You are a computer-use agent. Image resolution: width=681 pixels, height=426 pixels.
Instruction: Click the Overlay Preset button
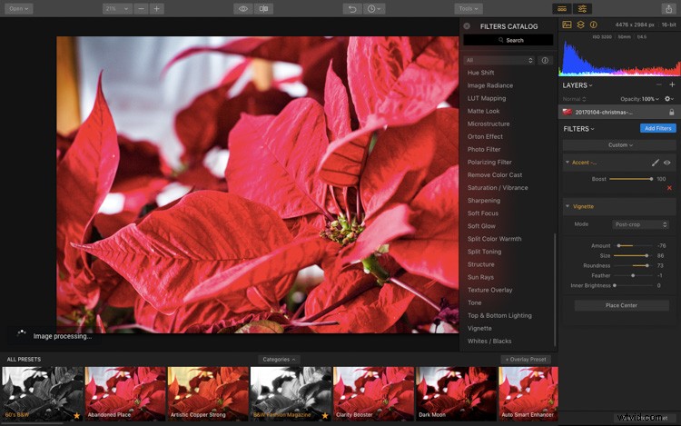click(x=526, y=360)
